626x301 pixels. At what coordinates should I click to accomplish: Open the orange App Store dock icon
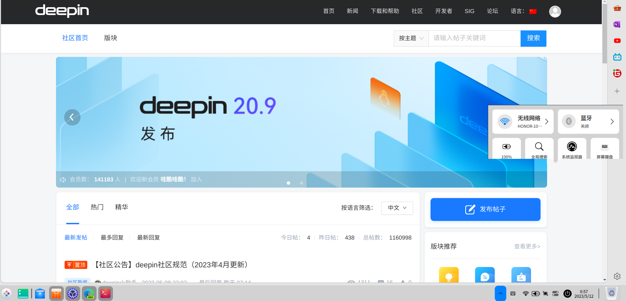point(56,293)
